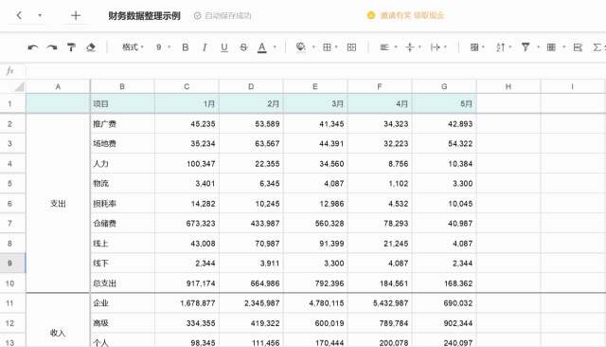
Task: Click the 邀请有奖 领取现金 link
Action: pyautogui.click(x=412, y=15)
